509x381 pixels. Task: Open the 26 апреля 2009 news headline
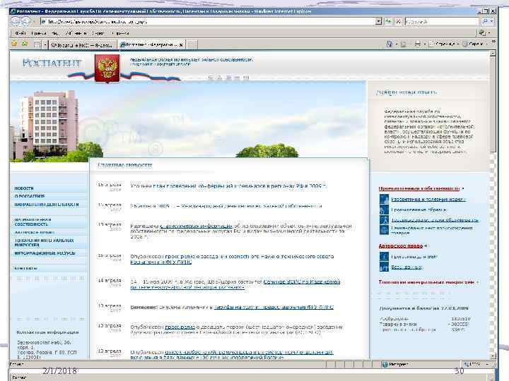[x=226, y=206]
